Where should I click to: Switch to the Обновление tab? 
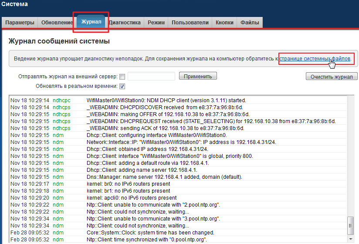[x=57, y=23]
